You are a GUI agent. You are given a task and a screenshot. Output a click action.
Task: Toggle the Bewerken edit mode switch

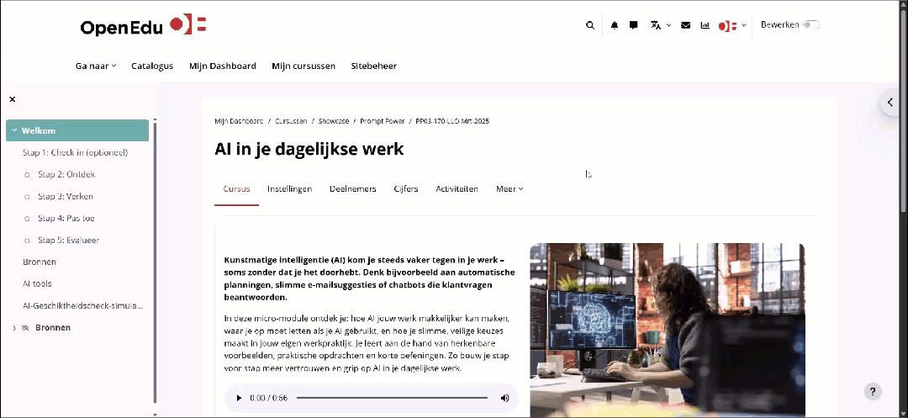tap(810, 25)
